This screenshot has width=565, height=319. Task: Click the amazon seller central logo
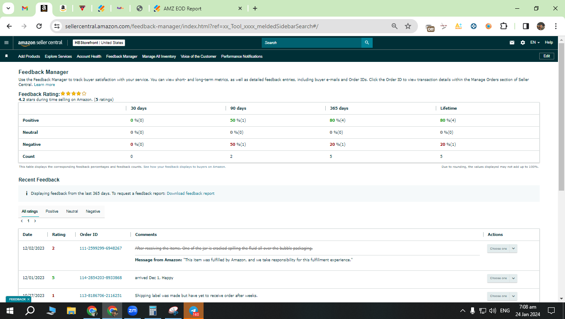click(40, 42)
